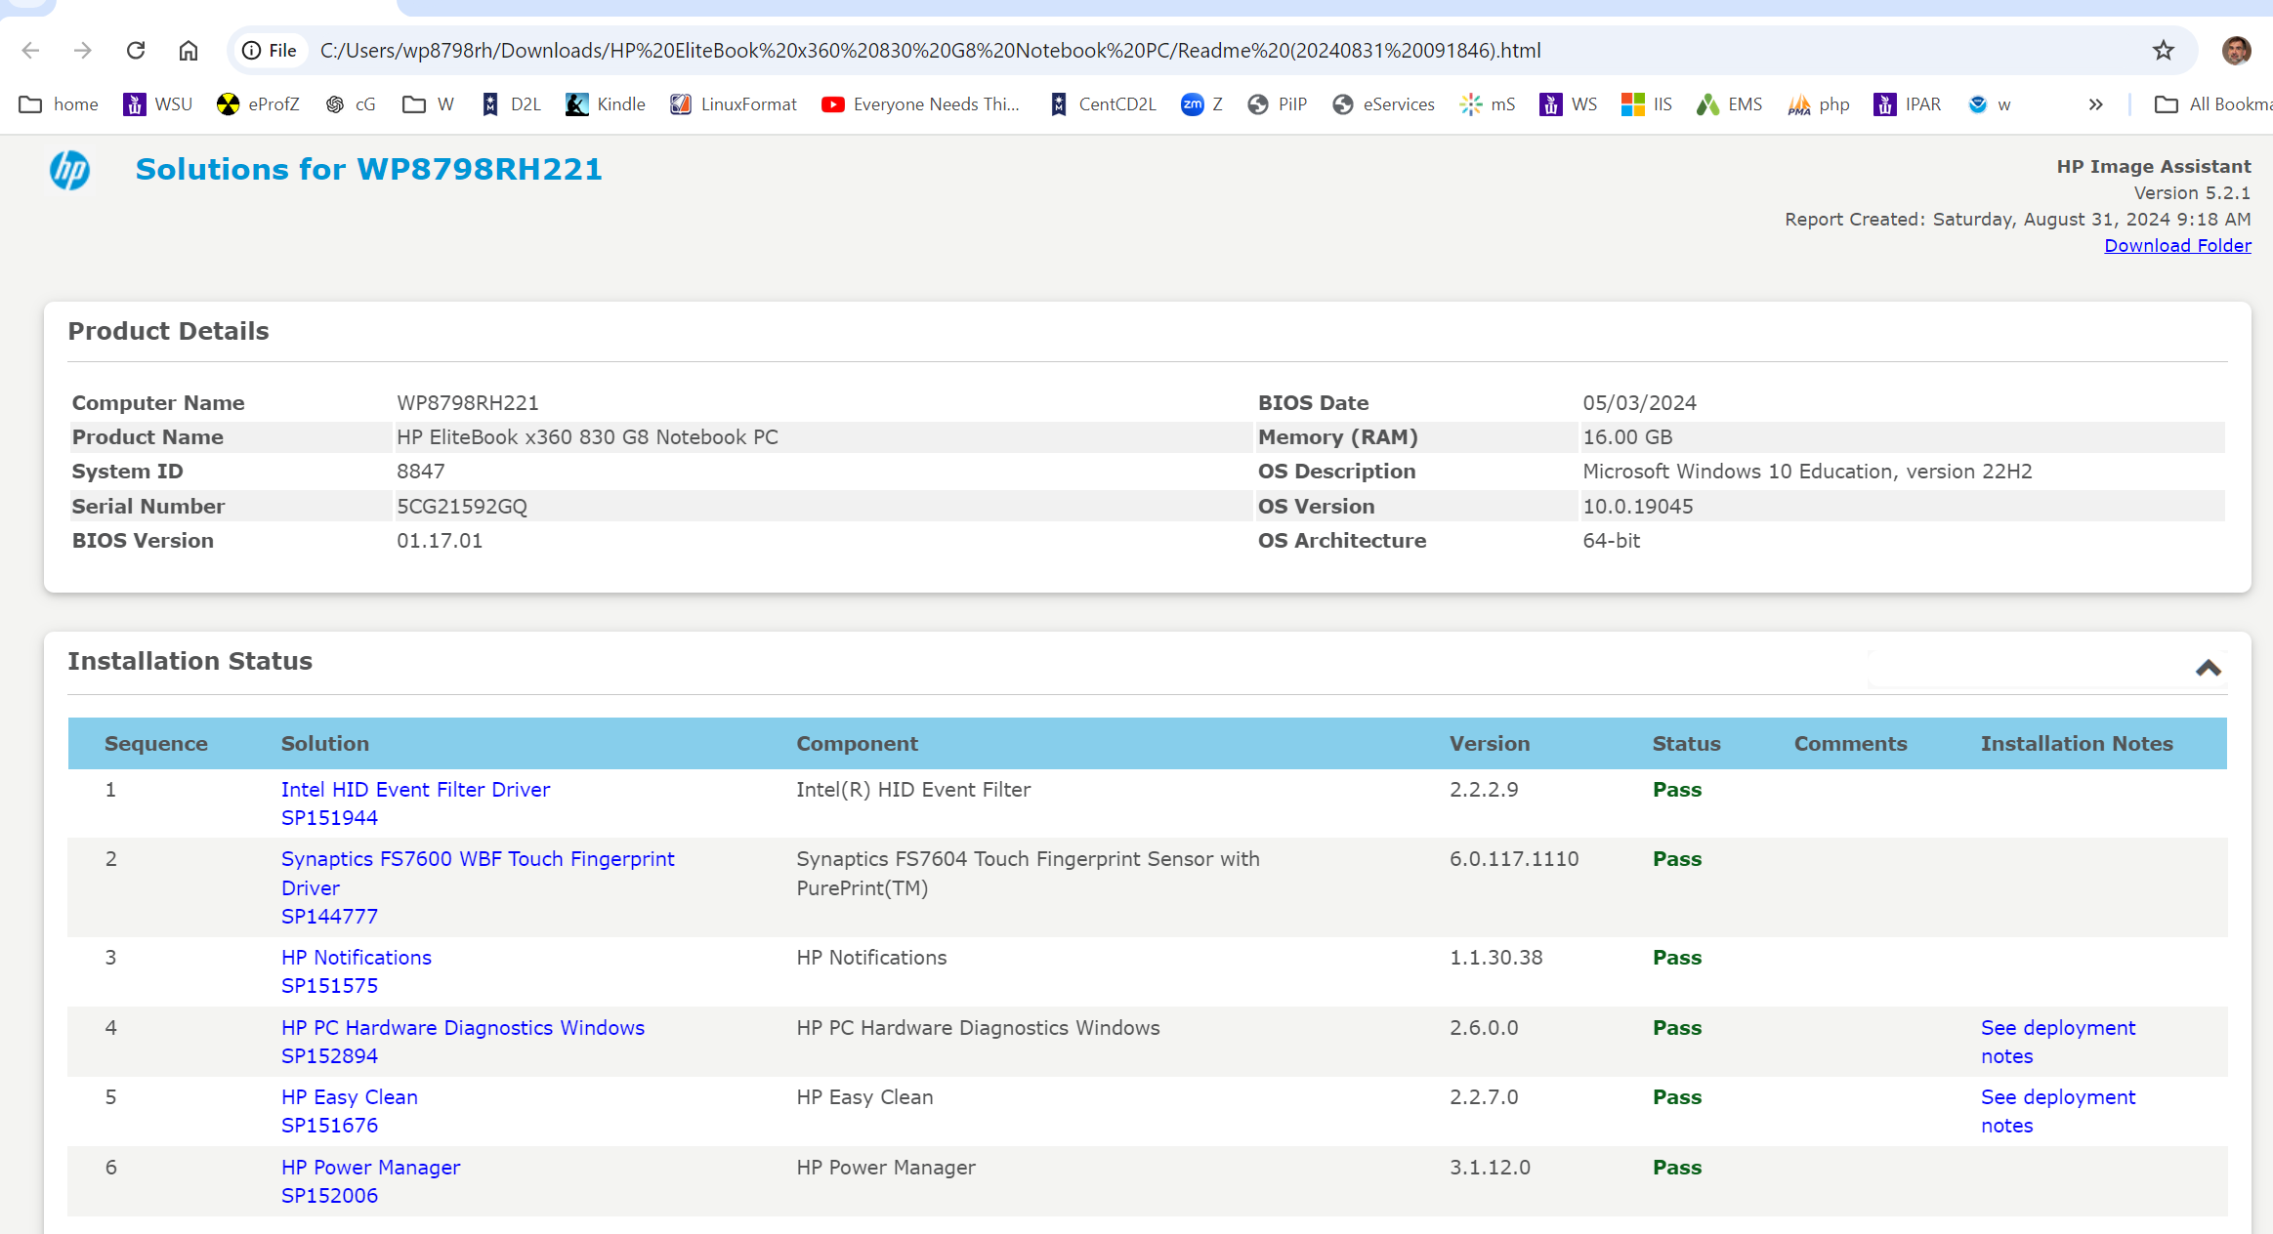Image resolution: width=2273 pixels, height=1234 pixels.
Task: Select version 6.0.117.1110 of the Synaptics driver
Action: 1514,859
